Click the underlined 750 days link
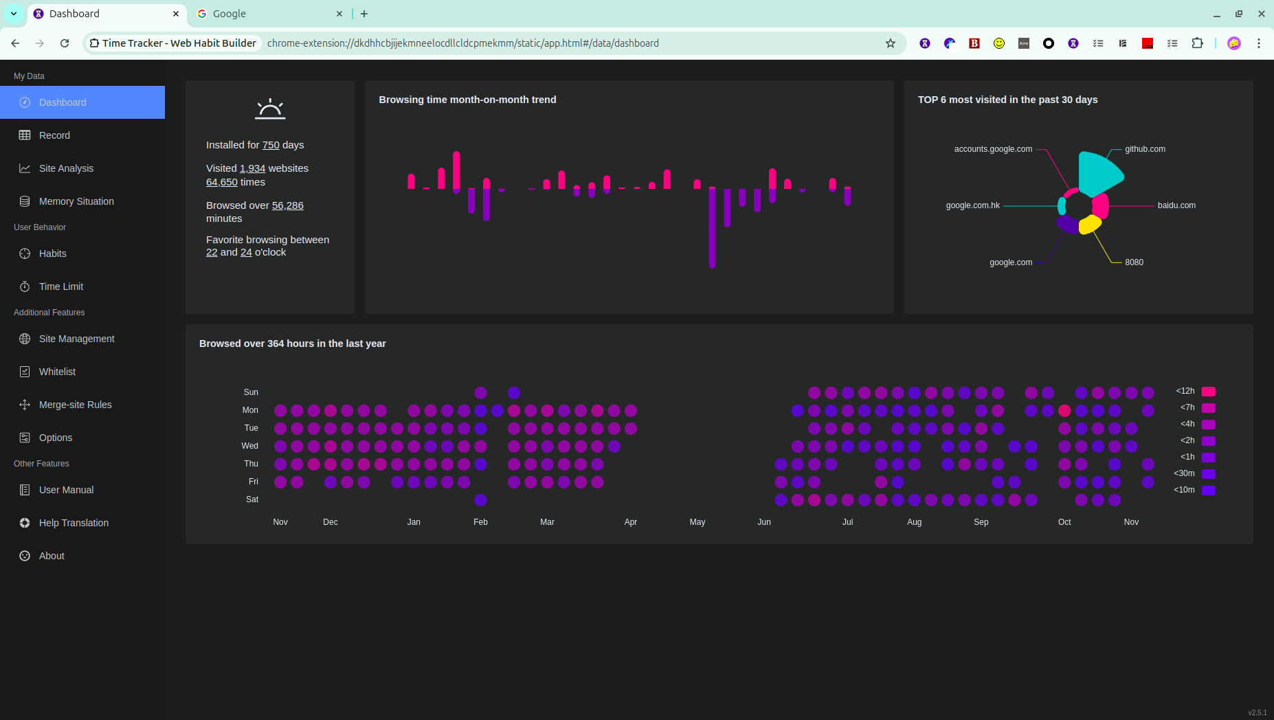The image size is (1274, 720). click(x=271, y=144)
